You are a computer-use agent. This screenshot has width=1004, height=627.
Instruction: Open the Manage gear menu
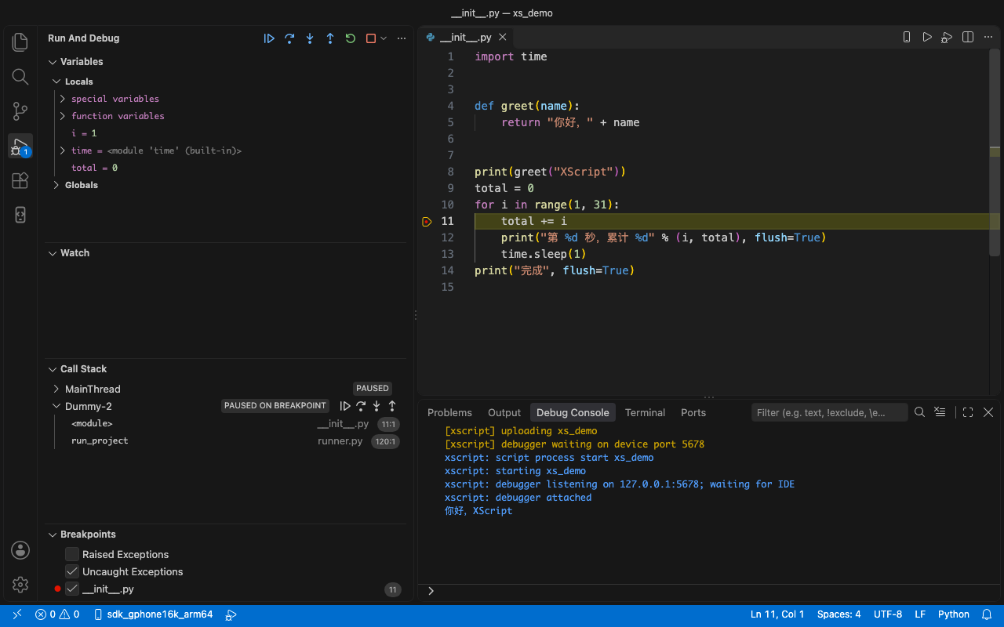20,585
